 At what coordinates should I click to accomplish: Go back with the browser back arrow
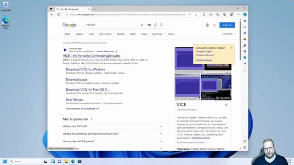pyautogui.click(x=52, y=15)
